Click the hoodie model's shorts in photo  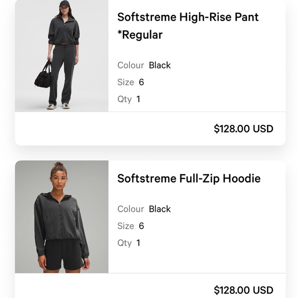[x=64, y=255]
